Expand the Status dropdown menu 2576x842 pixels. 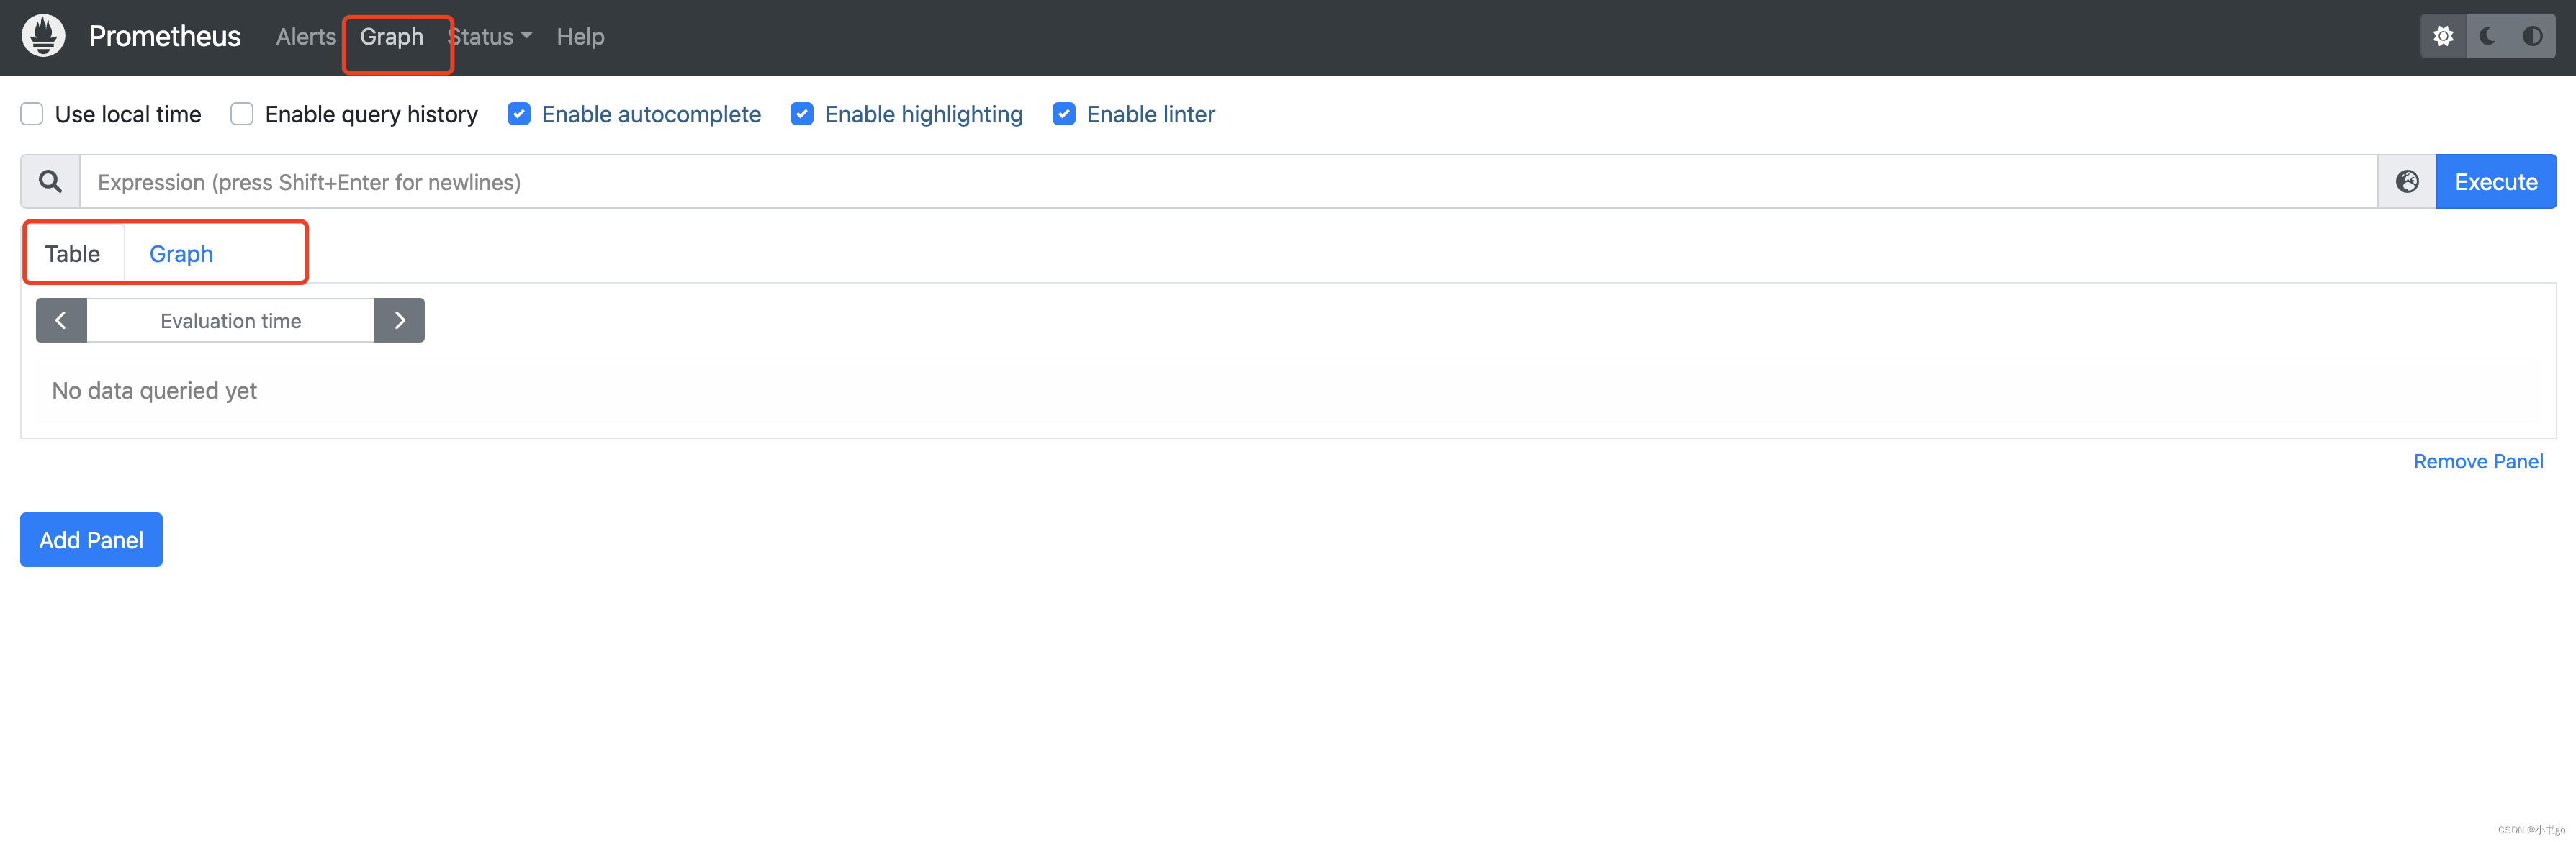pos(490,37)
